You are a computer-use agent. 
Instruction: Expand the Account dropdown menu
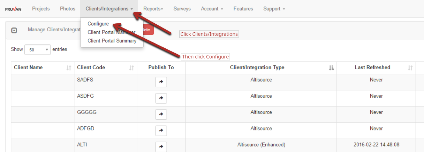[x=212, y=9]
